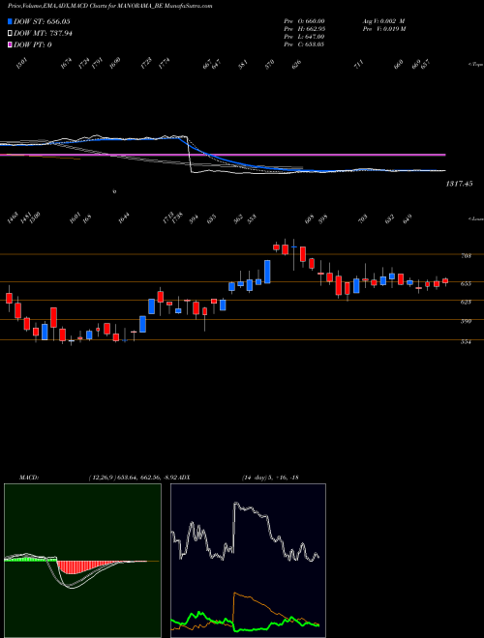Viewport: 484px width, 638px height.
Task: Click the MACD parameters '(12,26,9)' text
Action: [x=103, y=478]
